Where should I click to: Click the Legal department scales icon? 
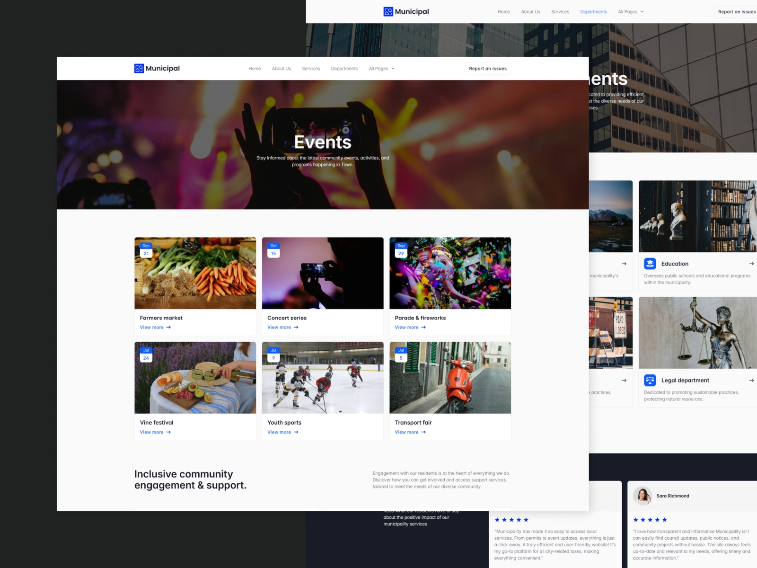click(650, 380)
